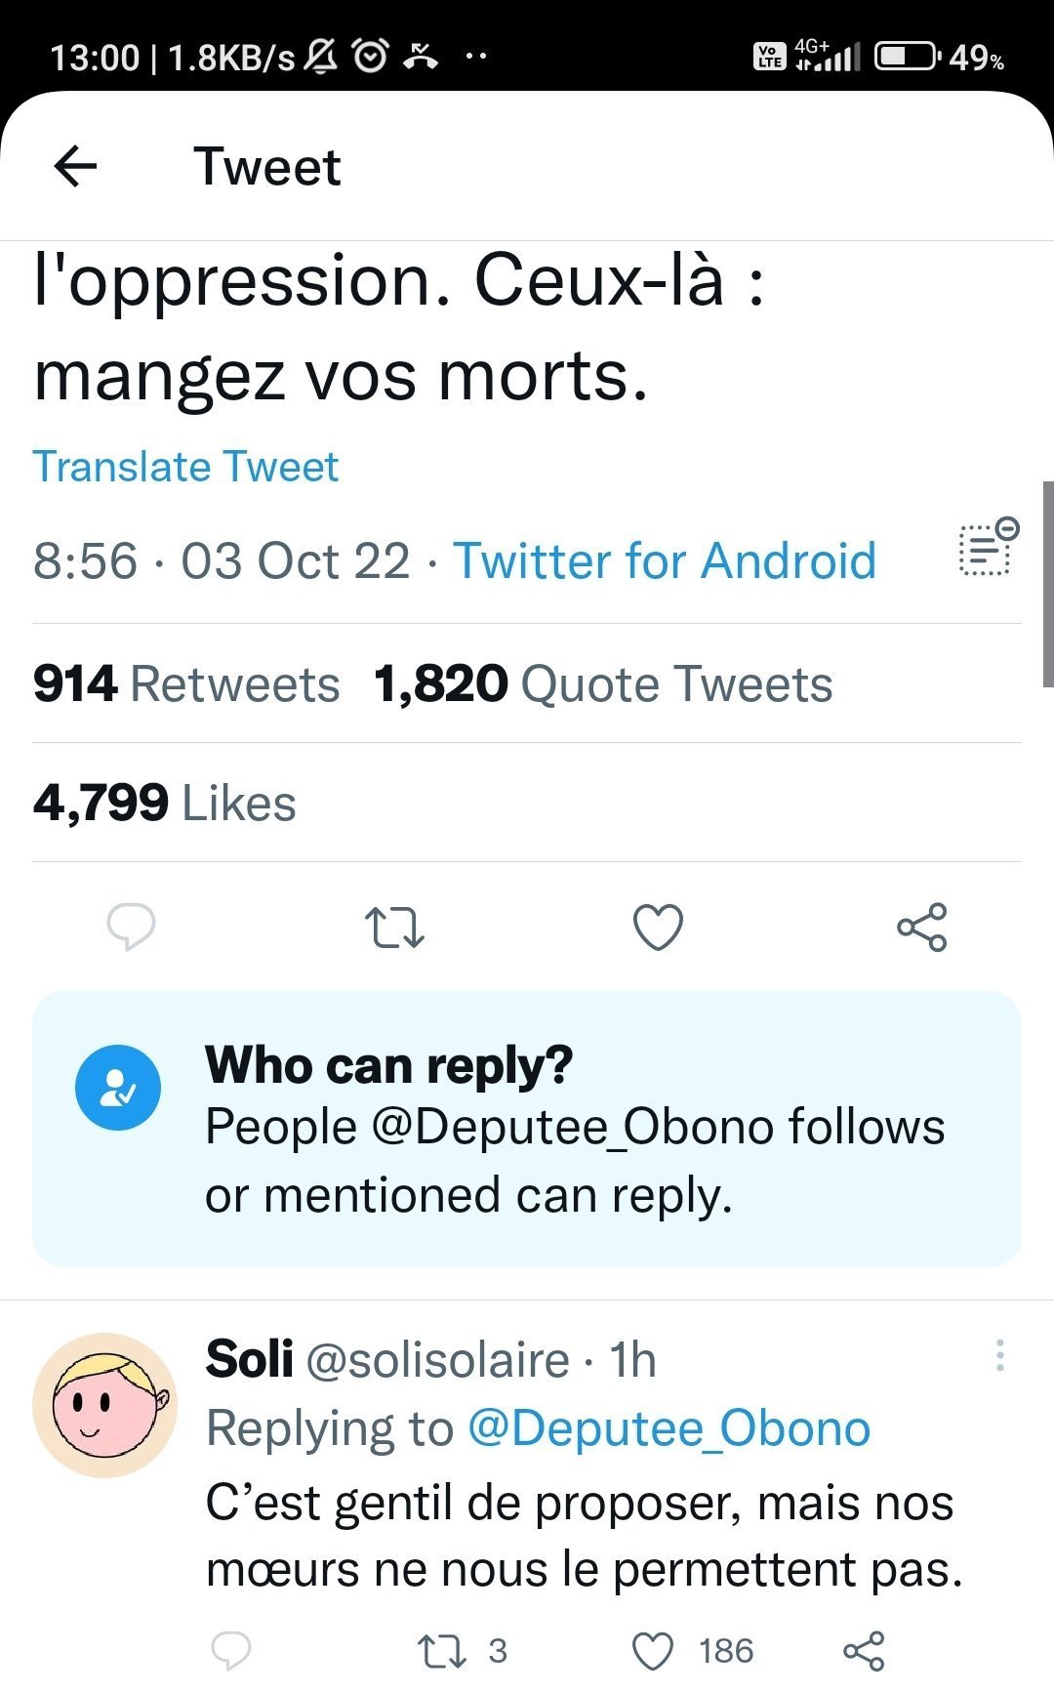Open Soli's profile avatar
This screenshot has width=1054, height=1694.
tap(104, 1405)
